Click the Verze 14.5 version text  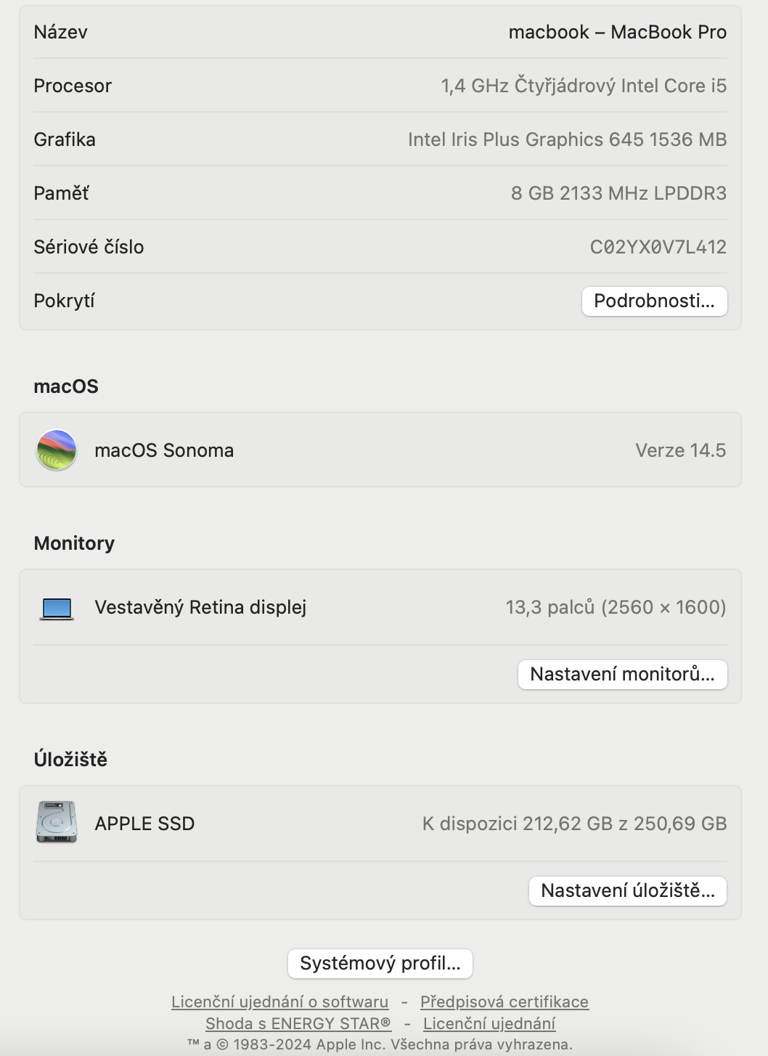click(680, 451)
